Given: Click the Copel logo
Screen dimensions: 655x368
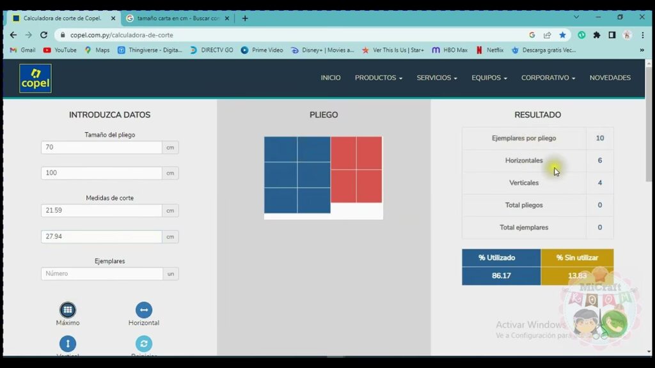Looking at the screenshot, I should pyautogui.click(x=35, y=78).
